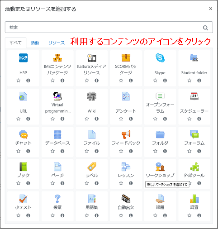
Task: Select the 外部ツール puzzle icon
Action: [194, 167]
